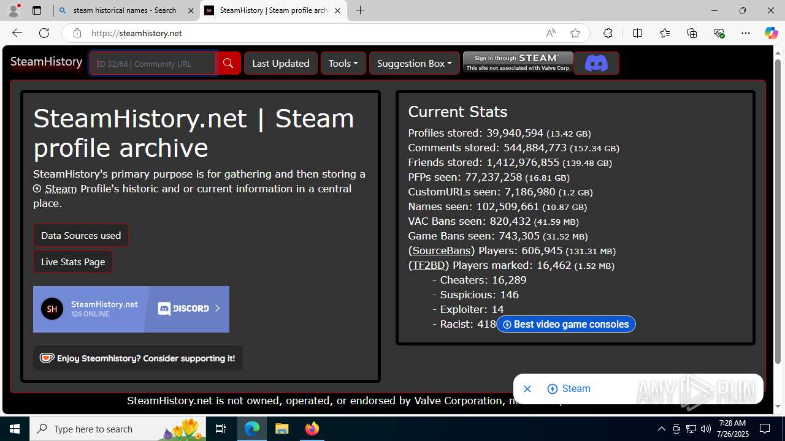Open the SourceBans link

coord(442,251)
